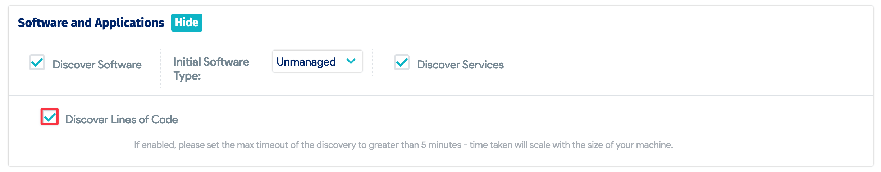Click the teal checkmark icon next to Discover Software
This screenshot has width=881, height=172.
coord(37,63)
